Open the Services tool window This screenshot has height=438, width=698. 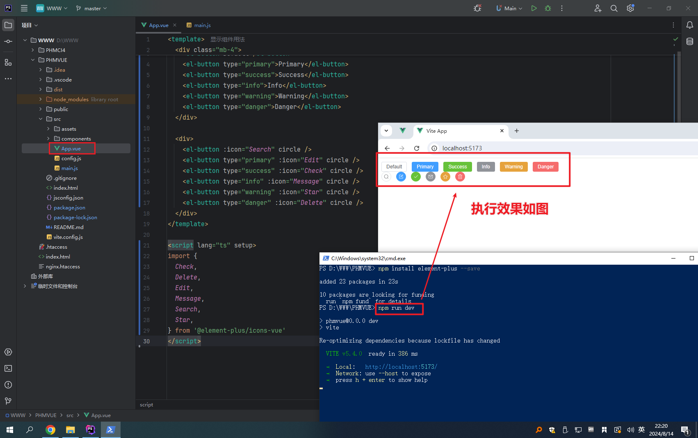(x=8, y=352)
